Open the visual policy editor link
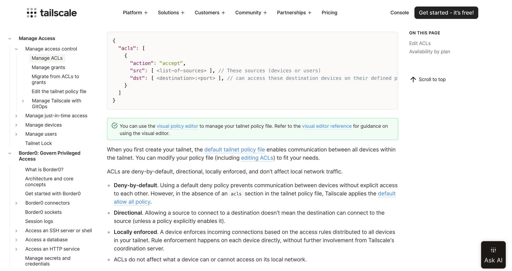Image resolution: width=512 pixels, height=271 pixels. 177,126
